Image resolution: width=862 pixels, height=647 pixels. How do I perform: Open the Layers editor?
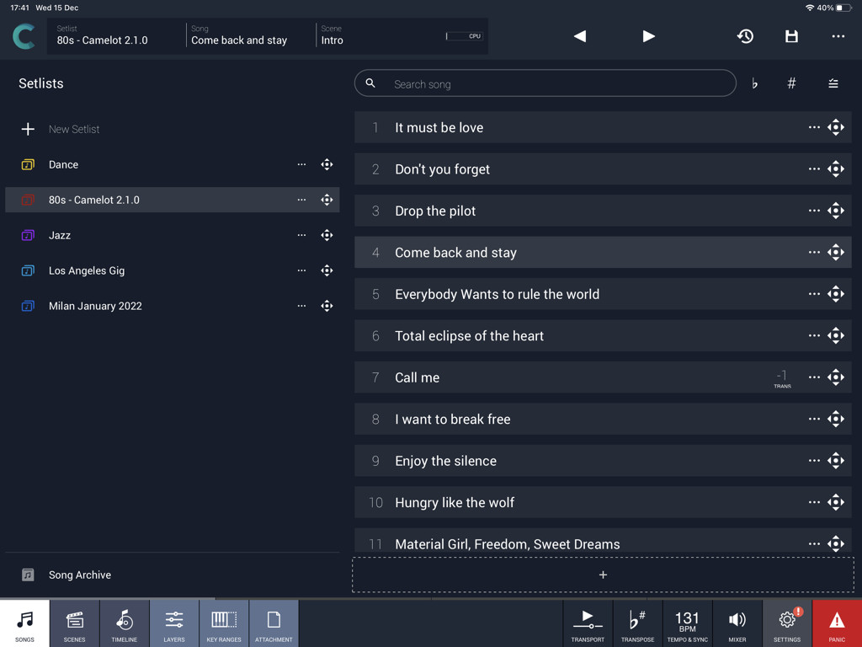[174, 623]
